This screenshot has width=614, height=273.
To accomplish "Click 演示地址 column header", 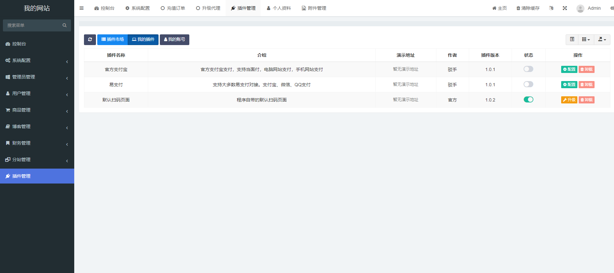I will 406,55.
